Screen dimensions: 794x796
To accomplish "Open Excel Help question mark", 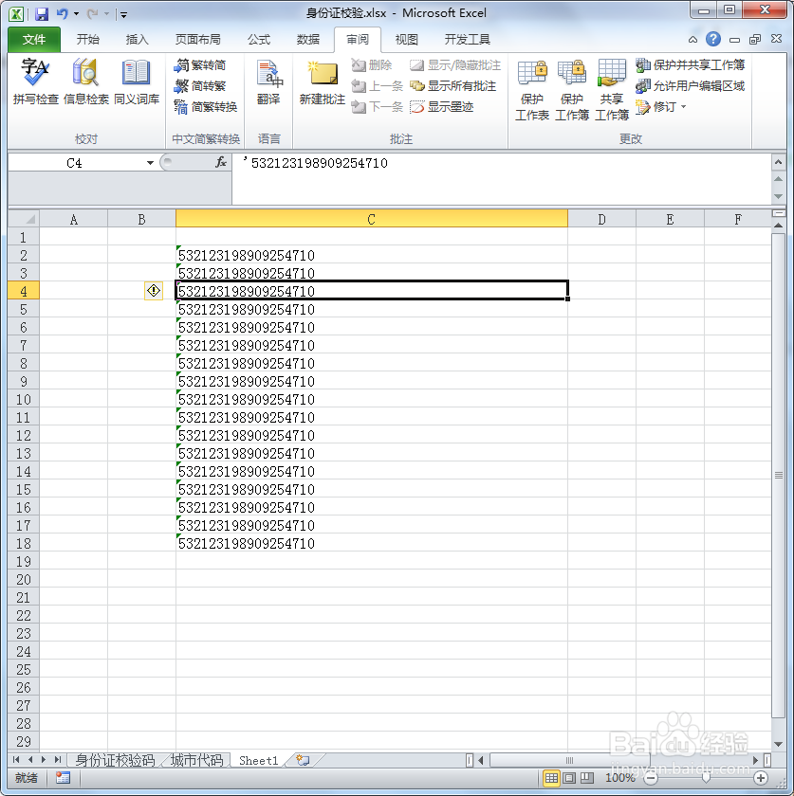I will [713, 39].
